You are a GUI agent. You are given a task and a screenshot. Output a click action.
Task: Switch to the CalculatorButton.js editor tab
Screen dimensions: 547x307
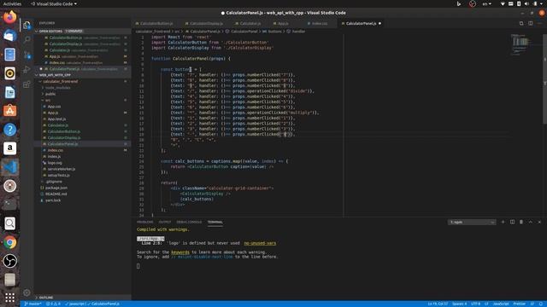pyautogui.click(x=156, y=23)
